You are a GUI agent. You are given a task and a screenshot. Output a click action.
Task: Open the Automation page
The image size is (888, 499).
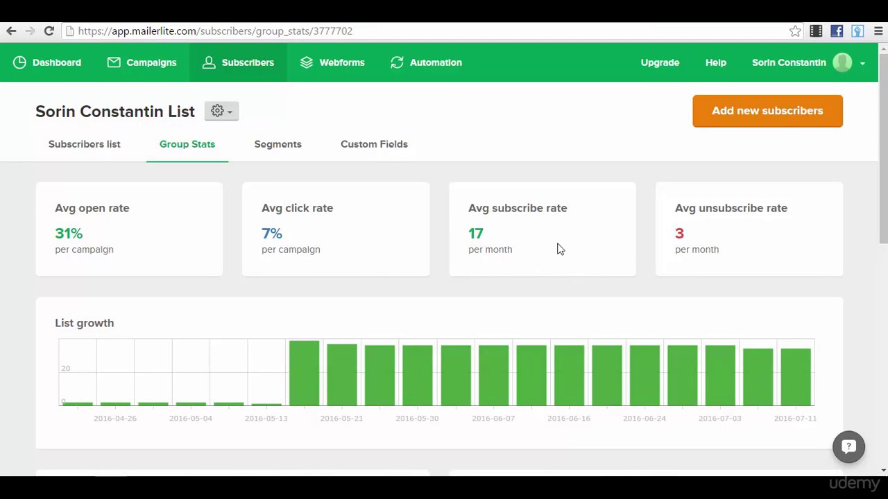pyautogui.click(x=426, y=62)
